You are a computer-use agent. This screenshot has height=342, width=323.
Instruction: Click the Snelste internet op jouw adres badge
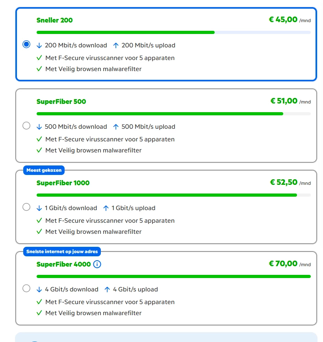click(x=62, y=252)
